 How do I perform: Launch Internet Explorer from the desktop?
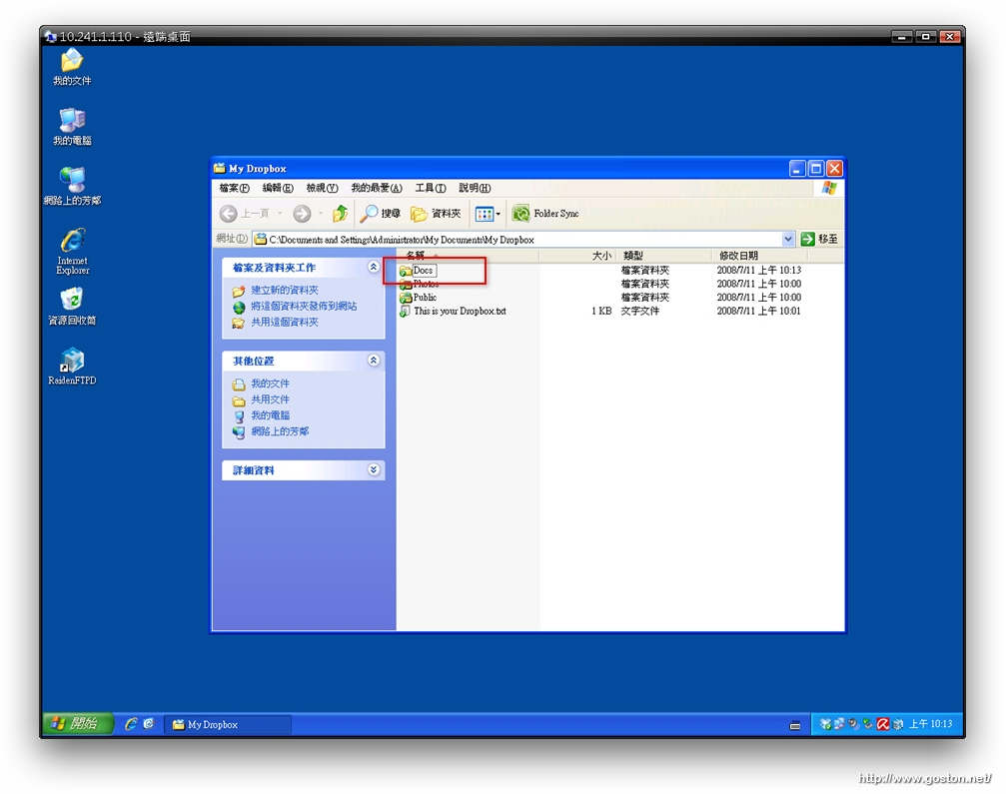(72, 251)
